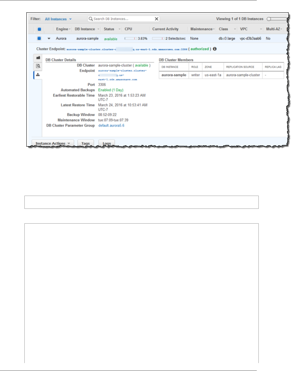Collapse the aurora-sample row details arrow

pyautogui.click(x=49, y=39)
